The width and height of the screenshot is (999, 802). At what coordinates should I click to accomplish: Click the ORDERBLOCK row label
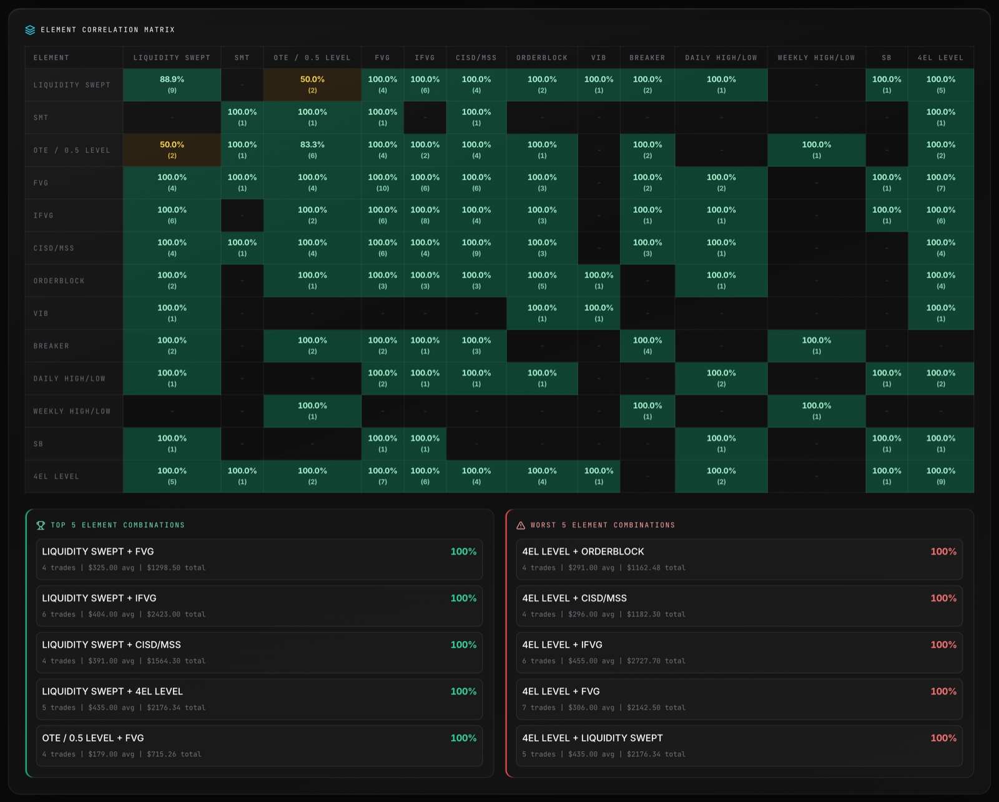point(74,280)
